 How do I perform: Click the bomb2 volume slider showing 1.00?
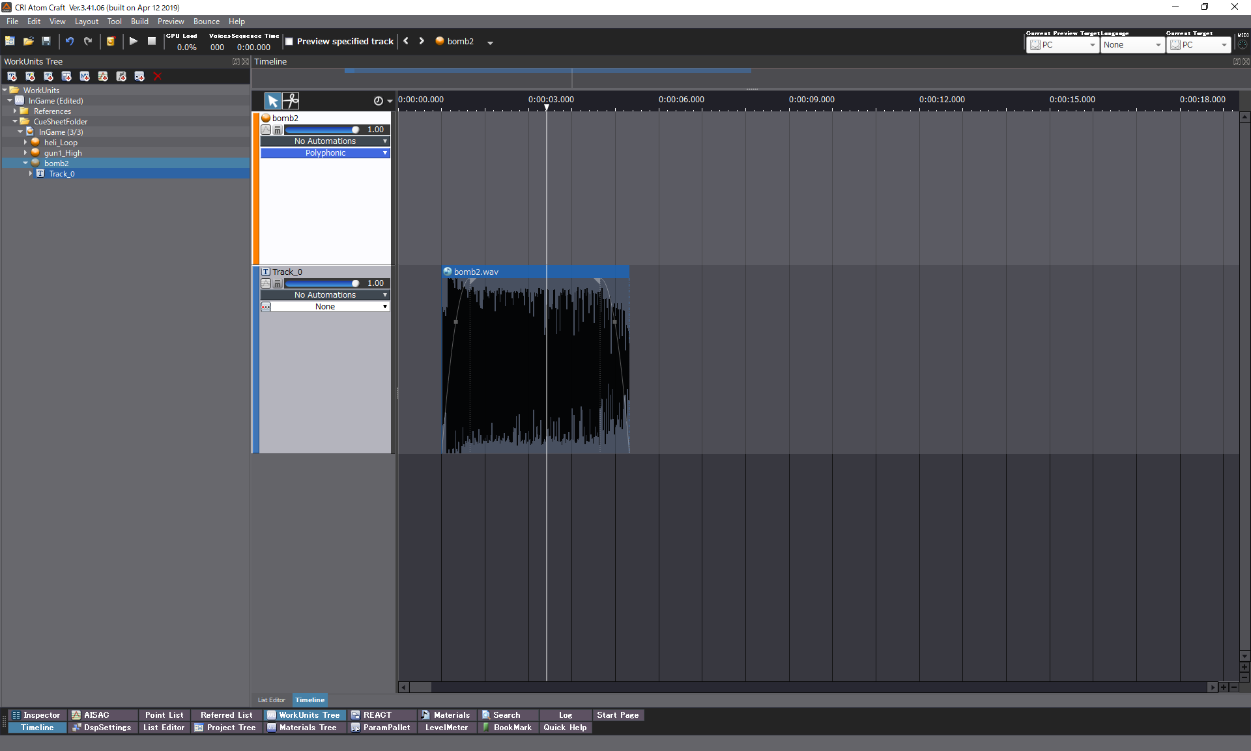[324, 129]
